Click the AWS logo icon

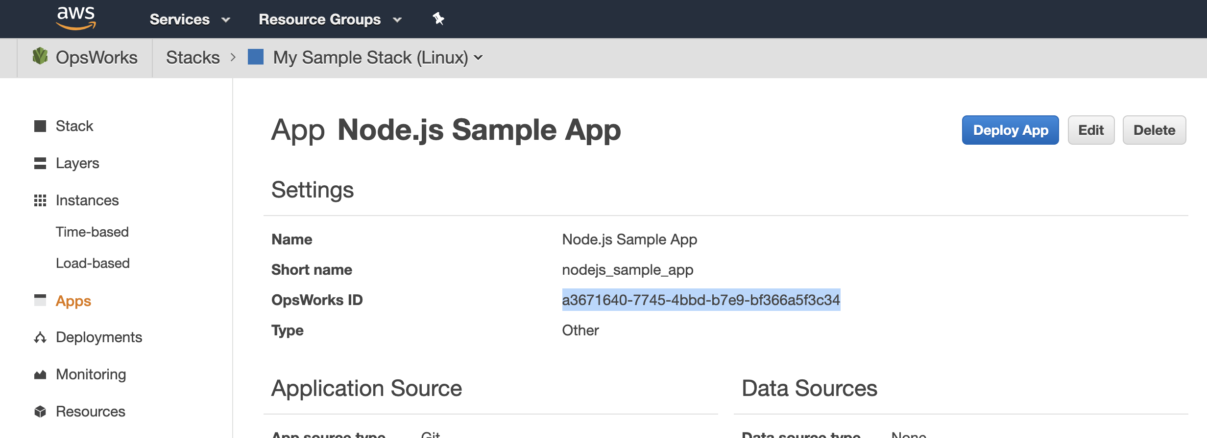pos(76,19)
